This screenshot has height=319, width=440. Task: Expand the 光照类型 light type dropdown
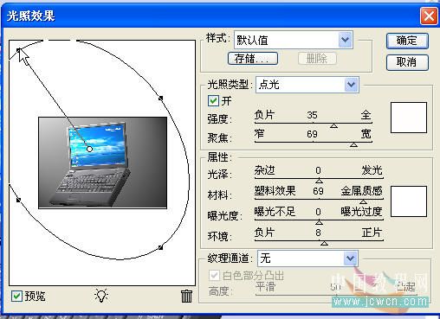351,85
